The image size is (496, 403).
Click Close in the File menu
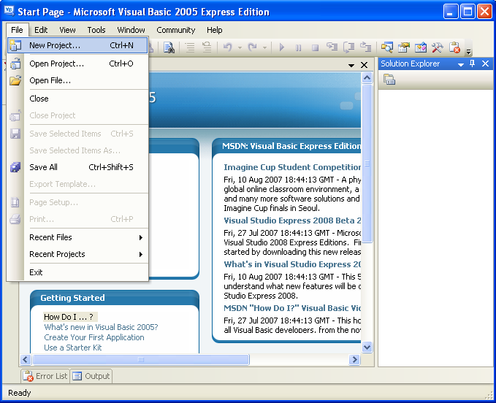click(77, 99)
